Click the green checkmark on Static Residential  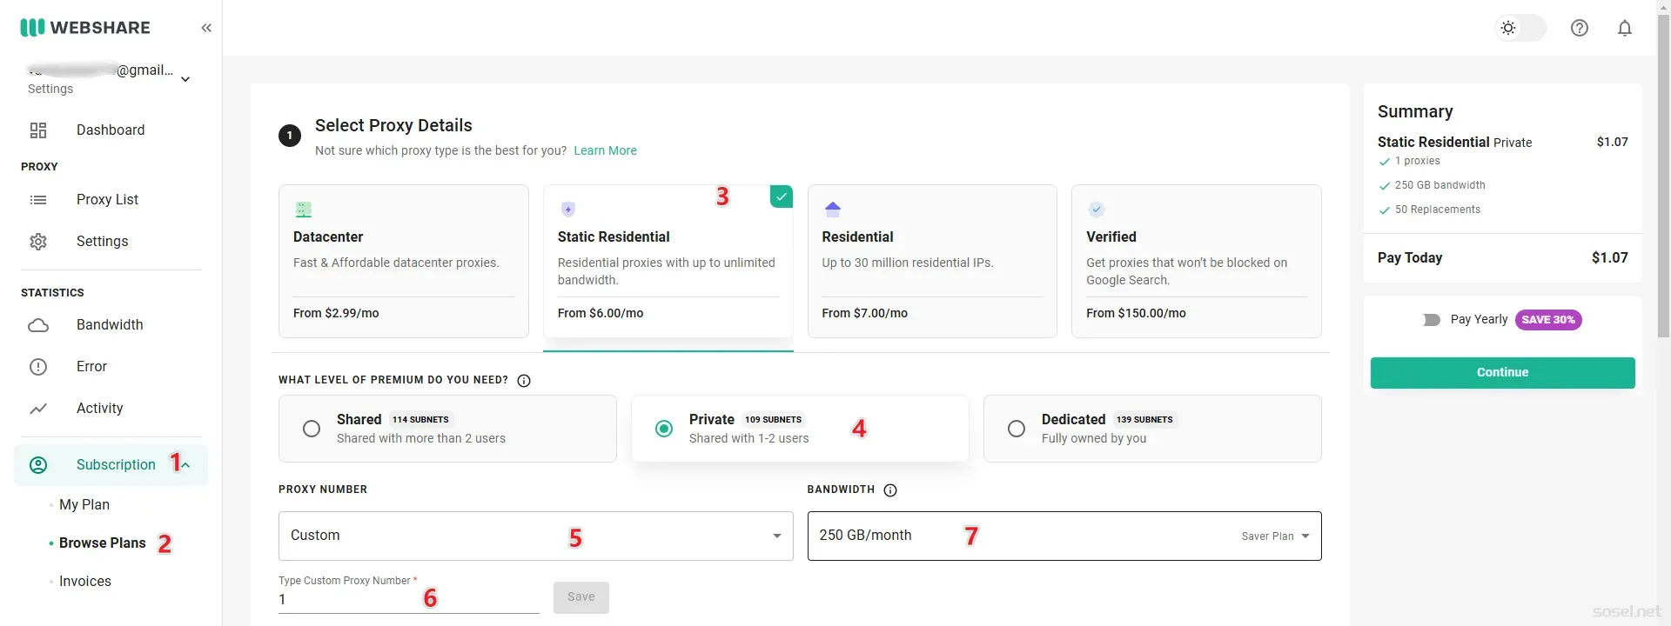(782, 196)
